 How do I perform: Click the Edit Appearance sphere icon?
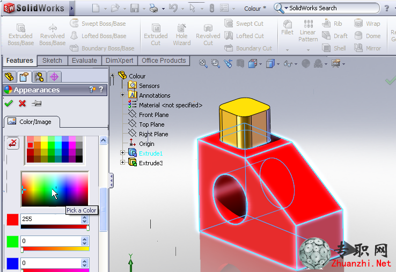[306, 64]
